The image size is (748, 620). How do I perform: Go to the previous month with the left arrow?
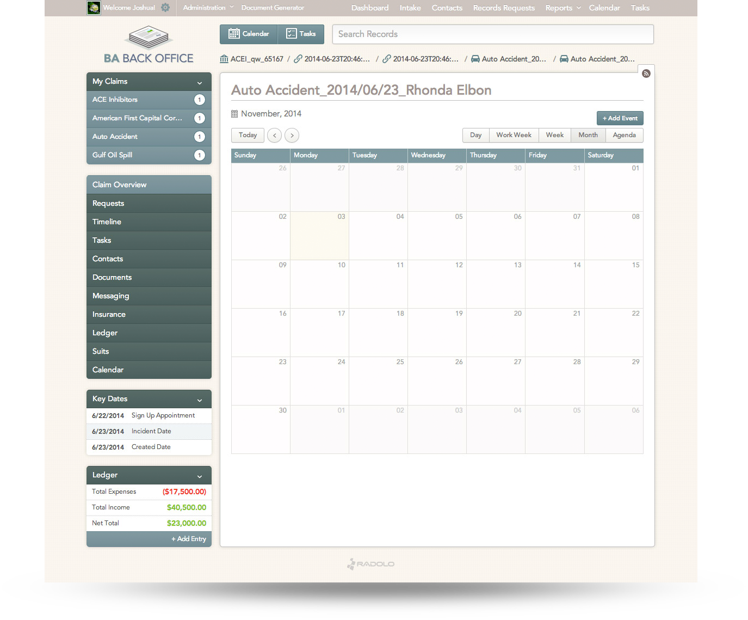point(275,136)
